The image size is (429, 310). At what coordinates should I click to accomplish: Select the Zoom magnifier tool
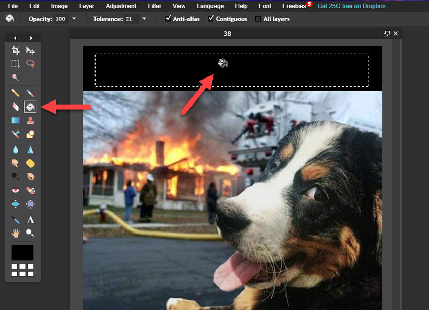(30, 233)
